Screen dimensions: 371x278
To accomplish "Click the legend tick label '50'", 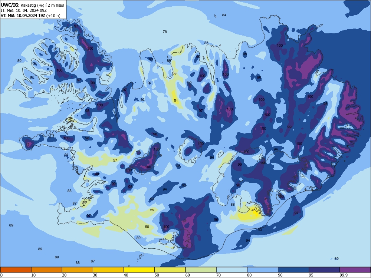I will [157, 275].
